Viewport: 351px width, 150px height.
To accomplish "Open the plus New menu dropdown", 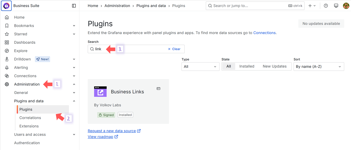I will tap(312, 6).
